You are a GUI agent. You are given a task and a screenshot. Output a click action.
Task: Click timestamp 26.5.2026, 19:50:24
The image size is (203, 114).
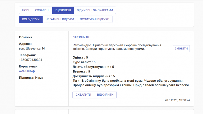coord(177,100)
